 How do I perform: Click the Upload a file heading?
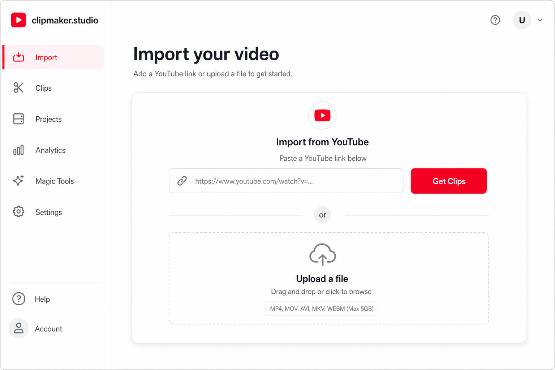(322, 279)
